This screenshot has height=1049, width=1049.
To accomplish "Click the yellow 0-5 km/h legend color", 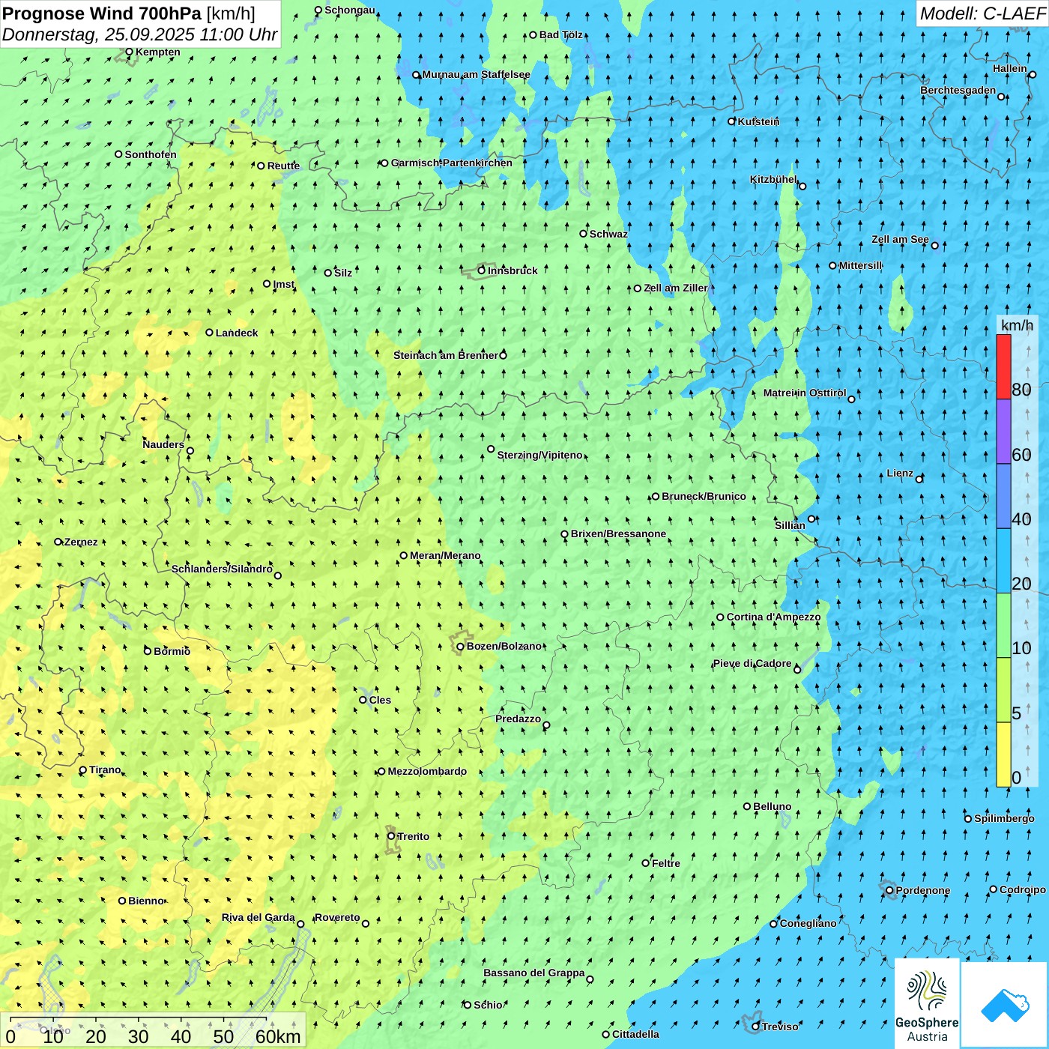I will pyautogui.click(x=1003, y=755).
